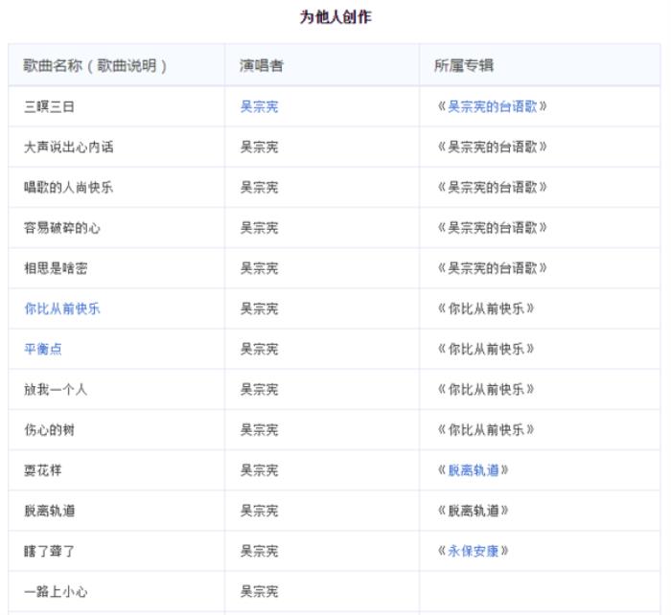
Task: Select 脱离轨道 in the song name column
Action: (x=49, y=511)
